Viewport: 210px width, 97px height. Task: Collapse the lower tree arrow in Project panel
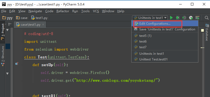(x=8, y=73)
